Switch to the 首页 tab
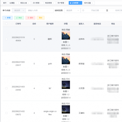Screen dimensions: 122x122 point(5,3)
